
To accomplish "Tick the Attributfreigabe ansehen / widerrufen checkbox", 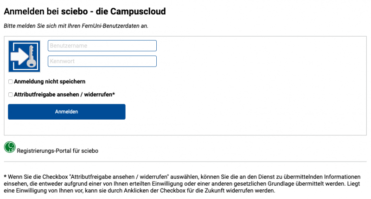I will tap(10, 95).
